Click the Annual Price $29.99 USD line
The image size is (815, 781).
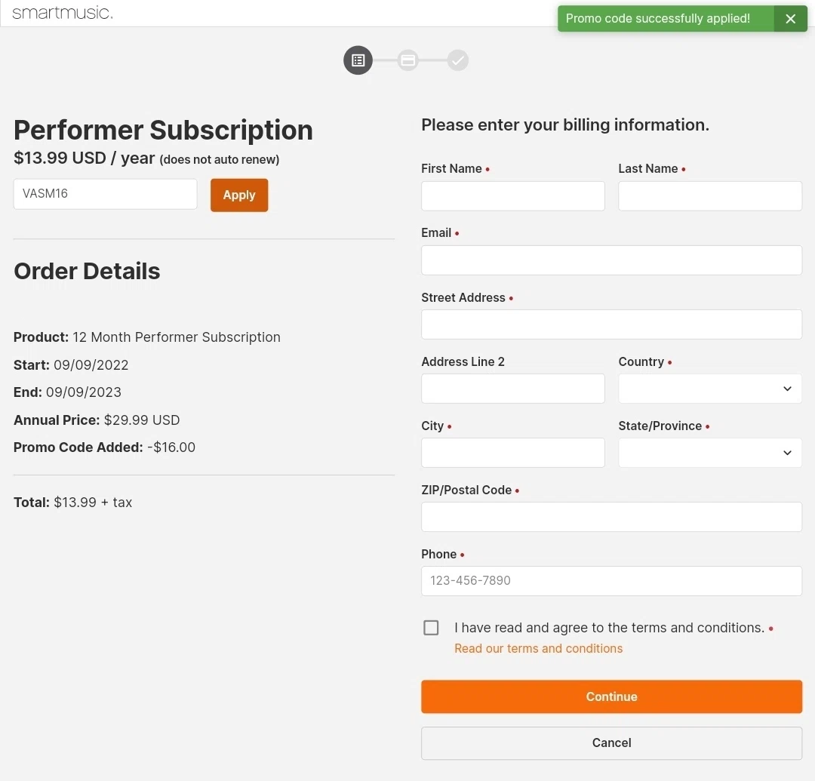point(97,420)
